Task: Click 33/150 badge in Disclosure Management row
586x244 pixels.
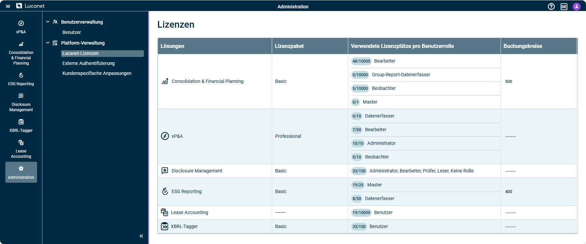Action: click(359, 171)
